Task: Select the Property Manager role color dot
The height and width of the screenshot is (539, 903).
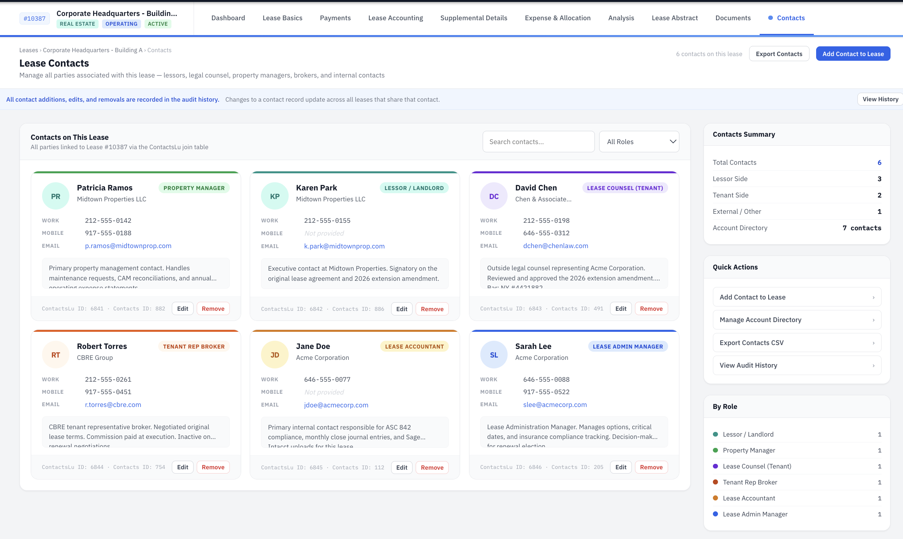Action: (x=715, y=450)
